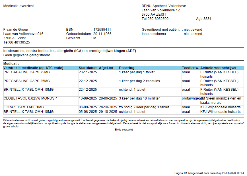247x176 pixels.
Task: Click the "Medicatie overzicht" title at top left
Action: click(18, 6)
